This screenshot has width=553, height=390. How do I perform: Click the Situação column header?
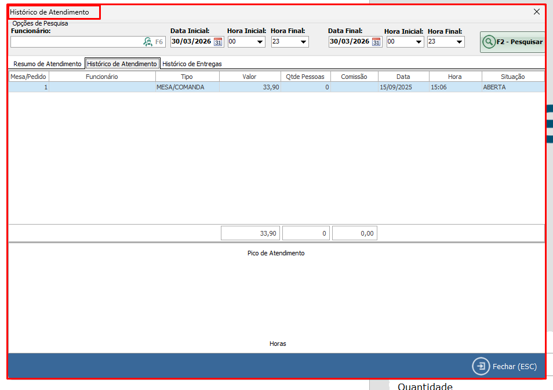click(512, 77)
